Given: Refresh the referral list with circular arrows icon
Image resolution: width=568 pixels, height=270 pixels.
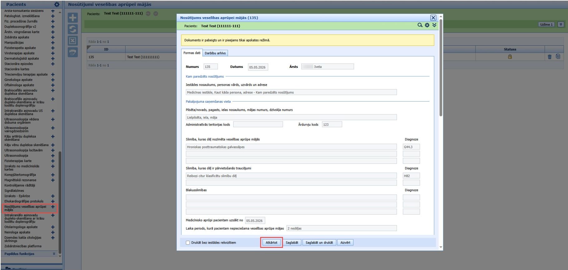Looking at the screenshot, I should click(73, 29).
